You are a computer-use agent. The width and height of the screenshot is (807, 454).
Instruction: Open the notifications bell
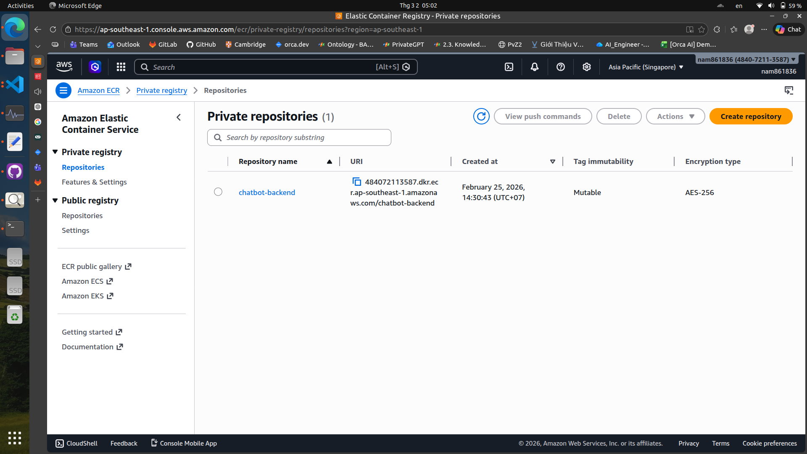coord(534,67)
